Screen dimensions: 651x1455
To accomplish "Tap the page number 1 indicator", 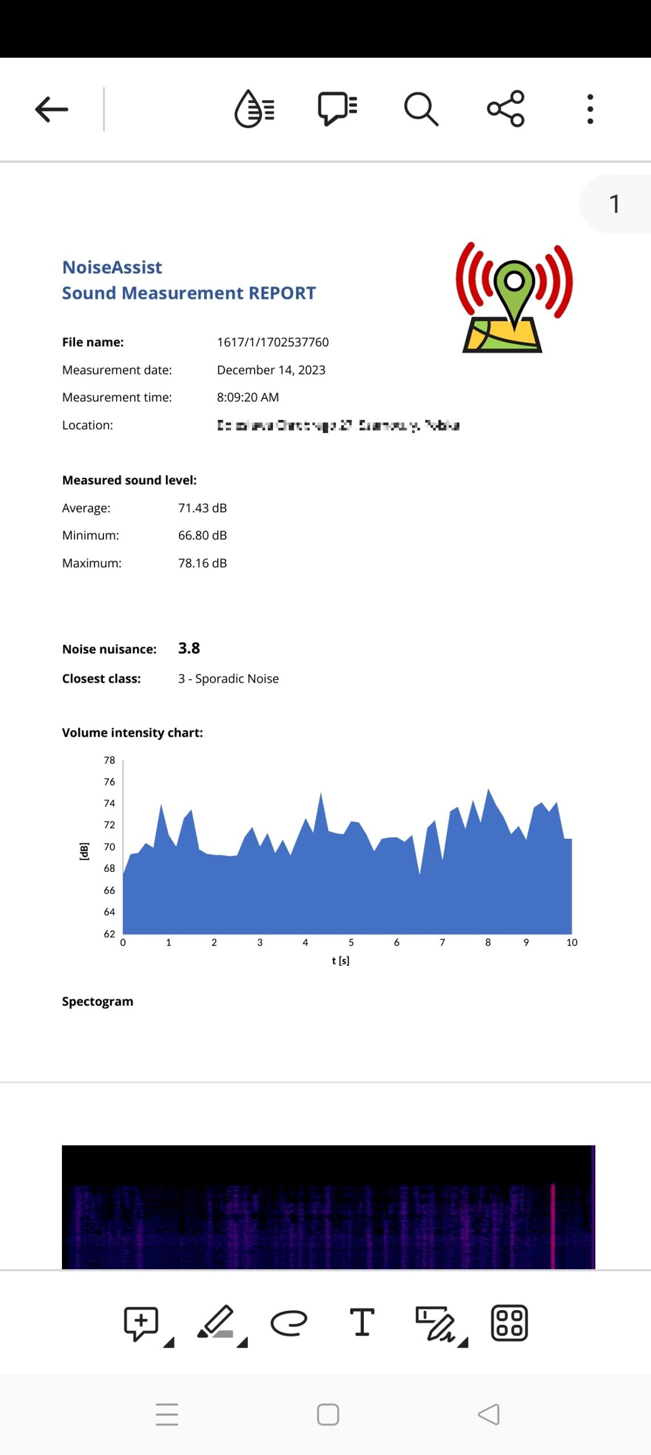I will click(614, 203).
